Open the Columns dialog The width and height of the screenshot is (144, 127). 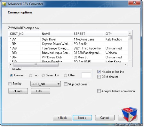[x=18, y=91]
